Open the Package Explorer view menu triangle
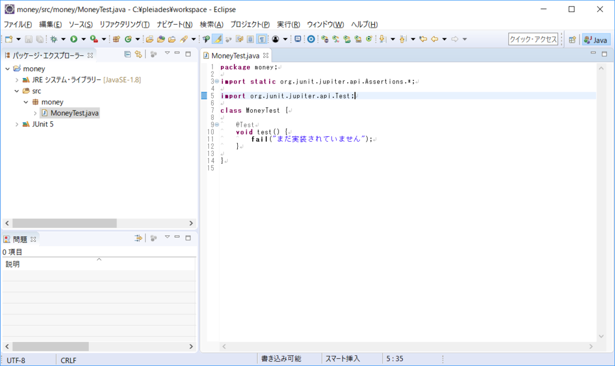 [167, 53]
